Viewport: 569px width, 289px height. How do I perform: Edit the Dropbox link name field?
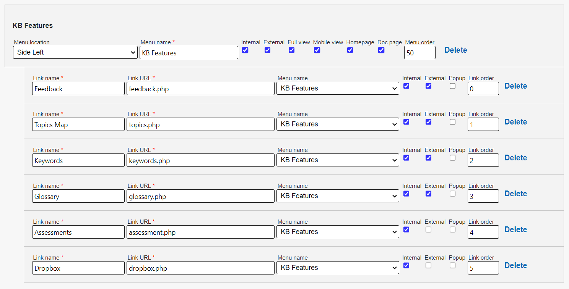coord(78,268)
